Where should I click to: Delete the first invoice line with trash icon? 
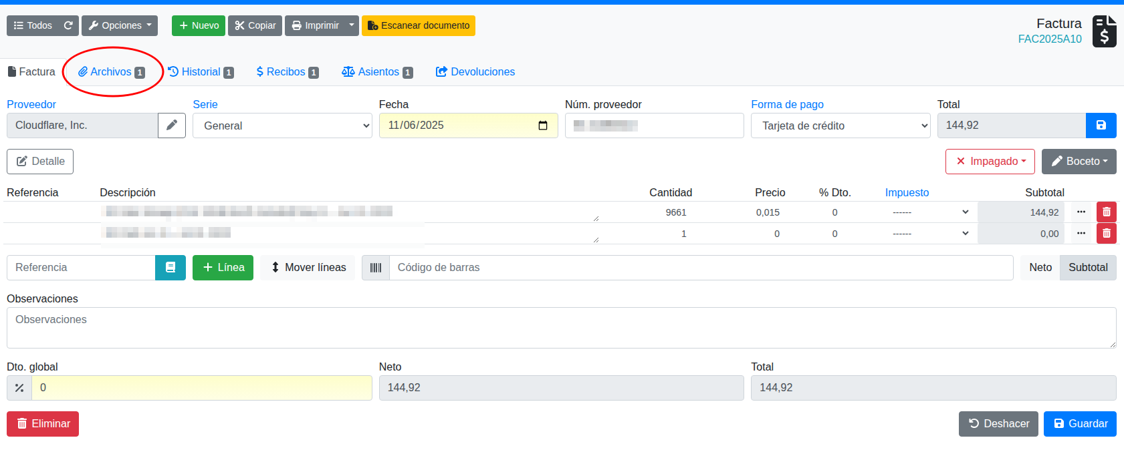point(1107,212)
